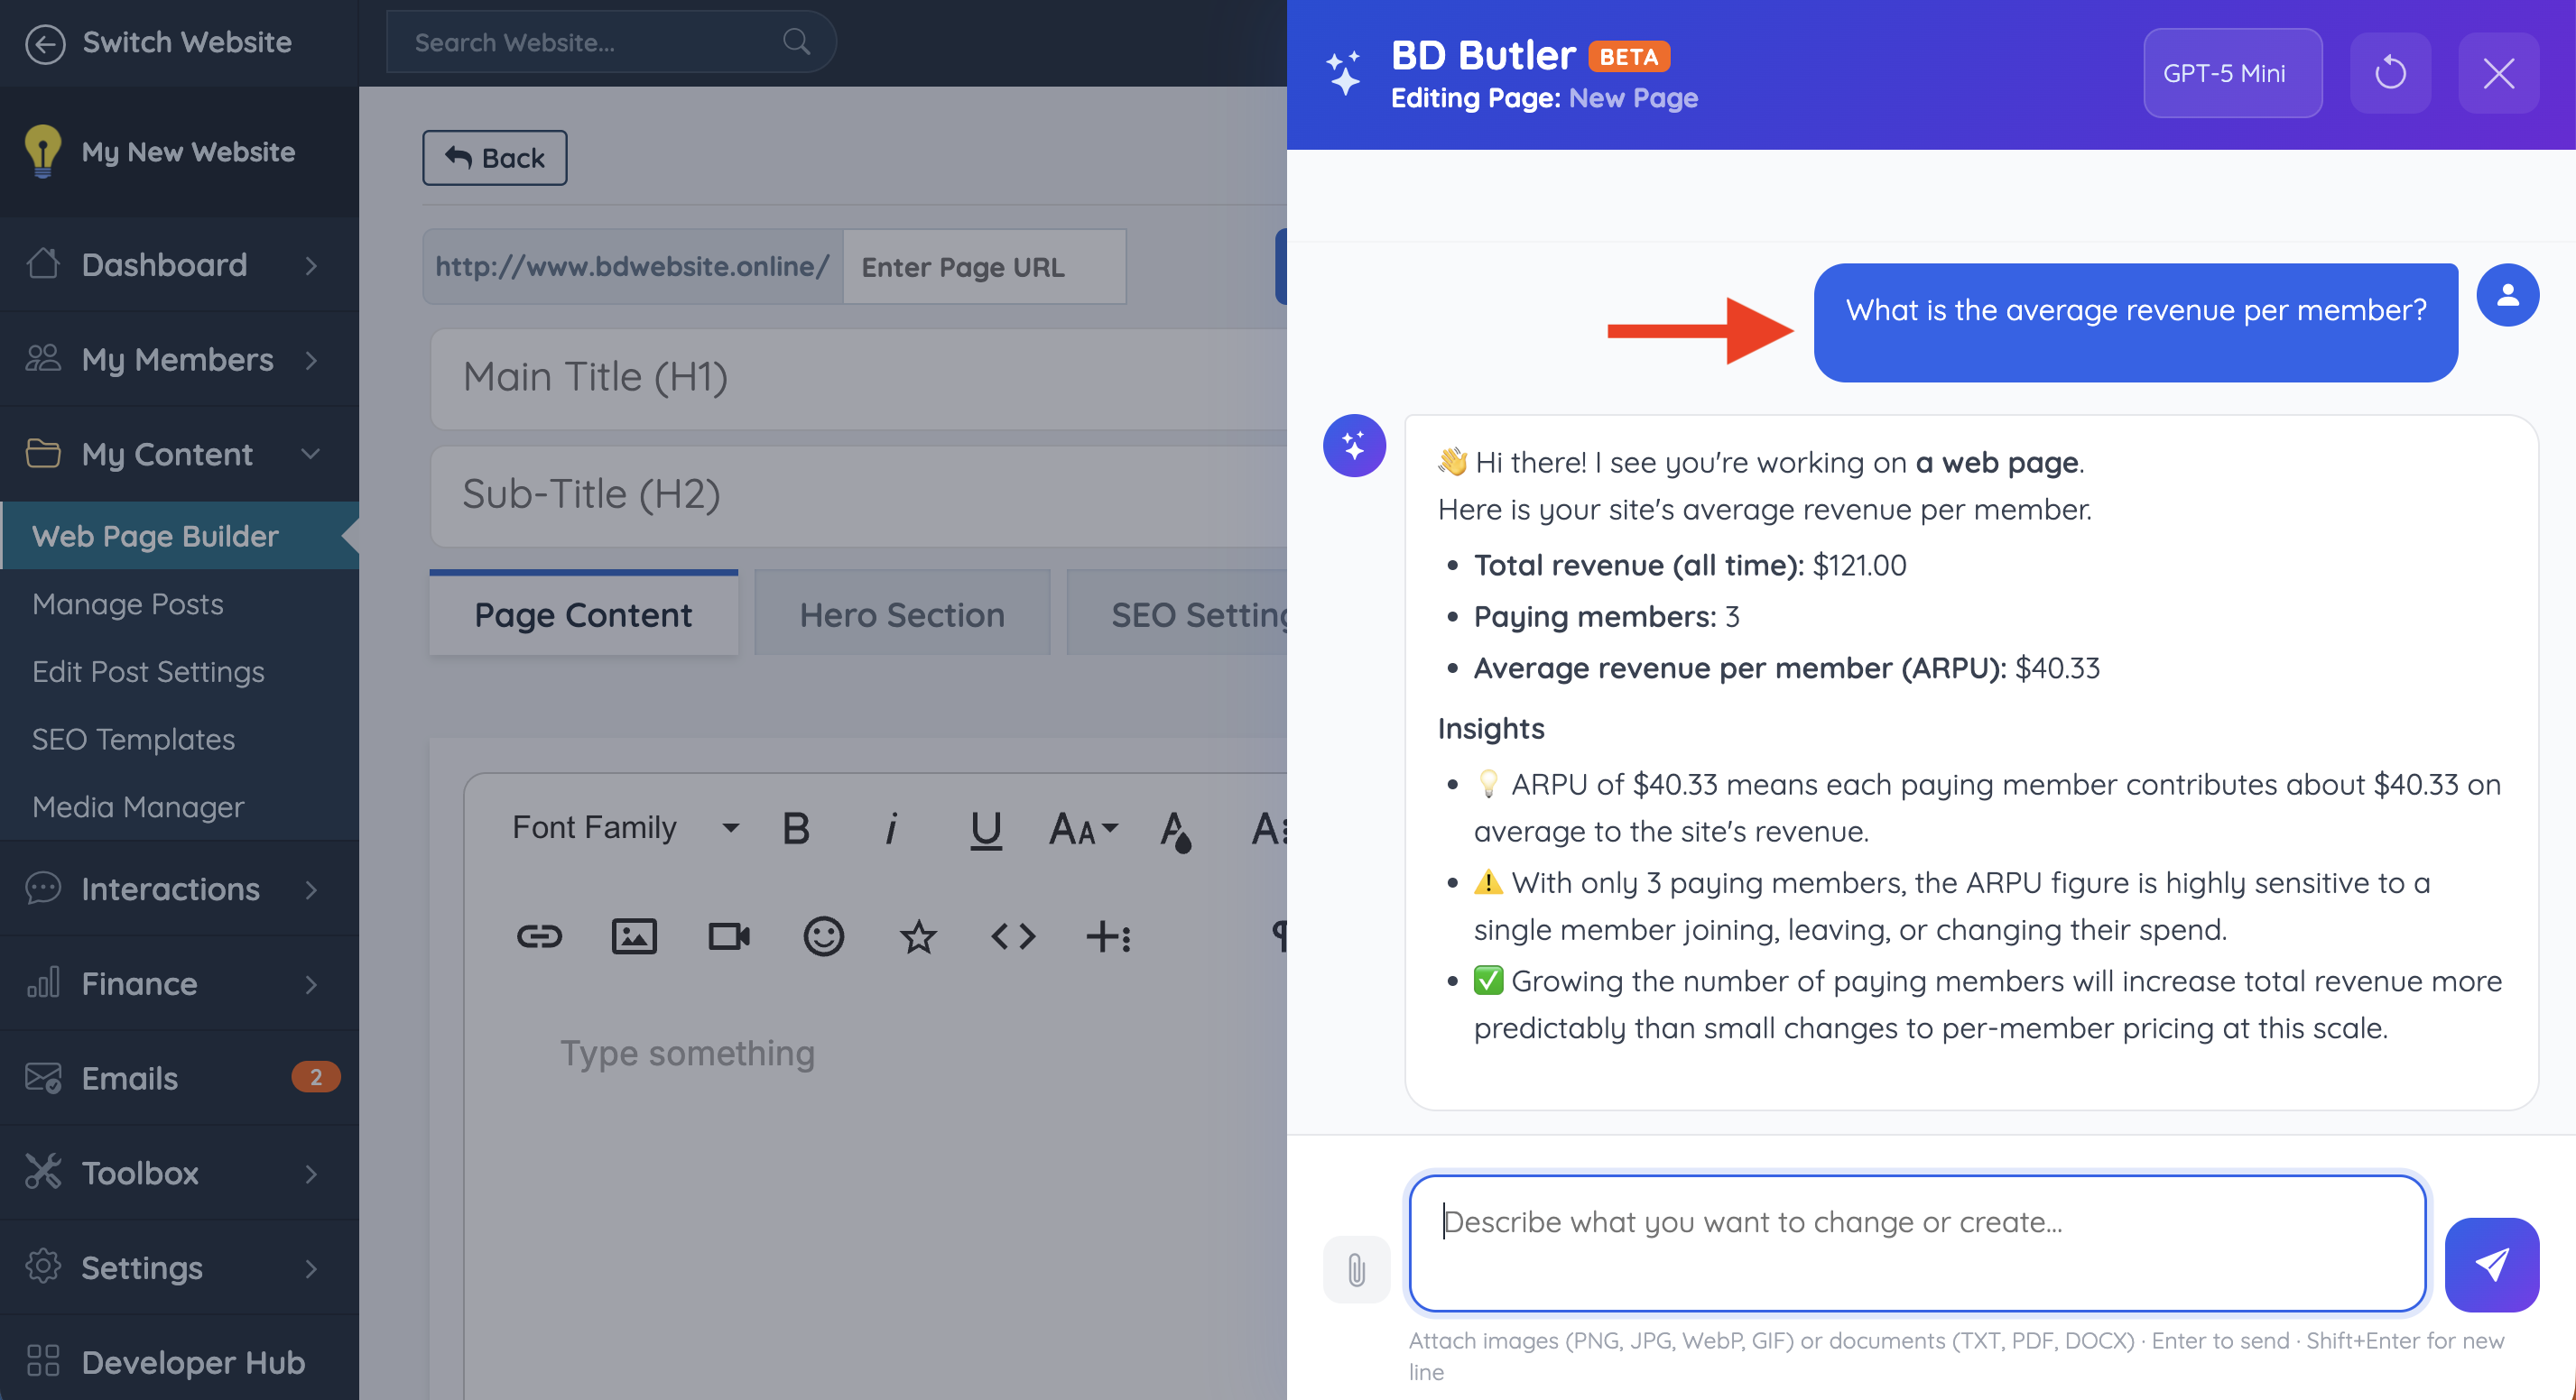Open Manage Posts in the sidebar

[x=128, y=603]
